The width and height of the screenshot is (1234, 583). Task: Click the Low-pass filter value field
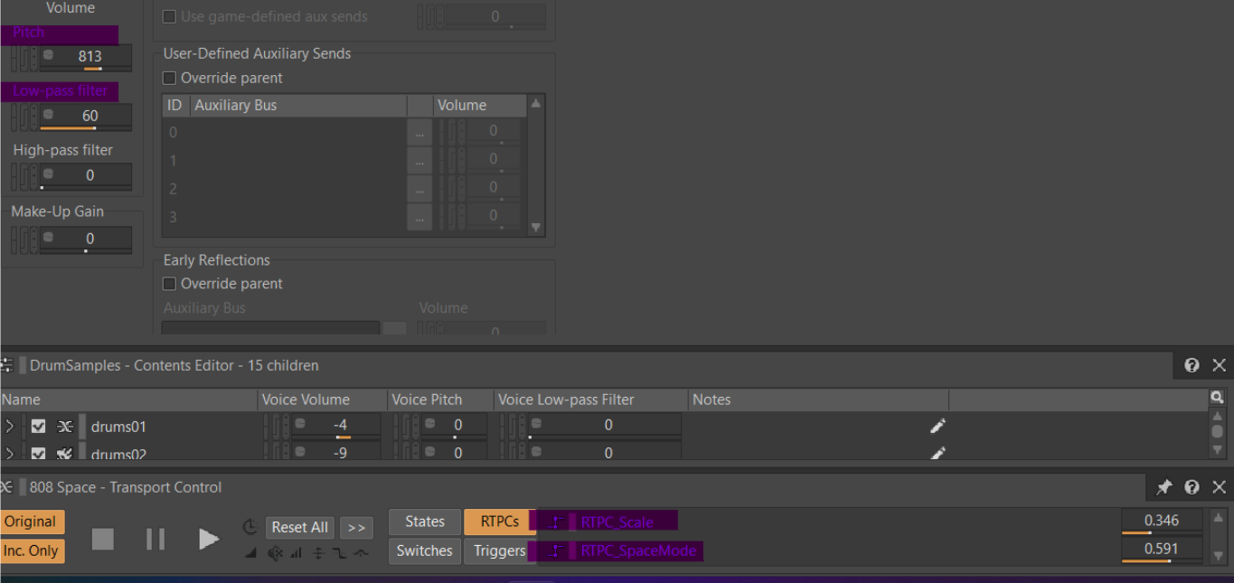tap(86, 118)
